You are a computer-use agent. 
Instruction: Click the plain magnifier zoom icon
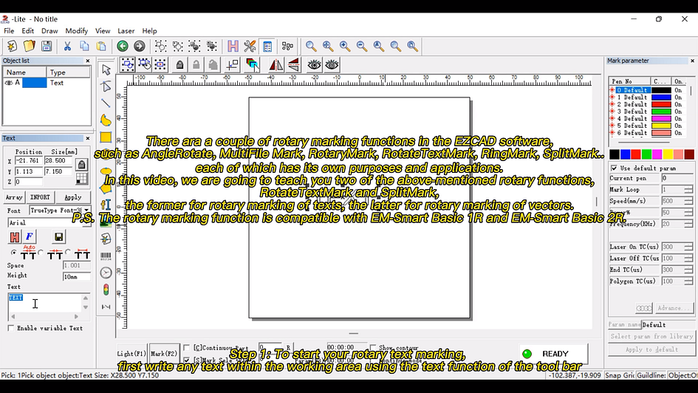(311, 46)
